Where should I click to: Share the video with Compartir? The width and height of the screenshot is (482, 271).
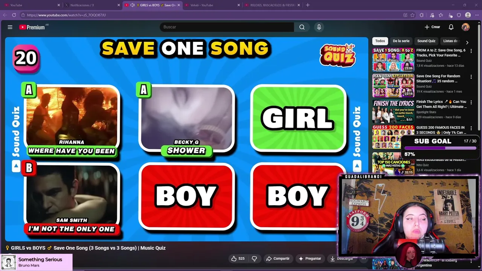click(x=278, y=259)
